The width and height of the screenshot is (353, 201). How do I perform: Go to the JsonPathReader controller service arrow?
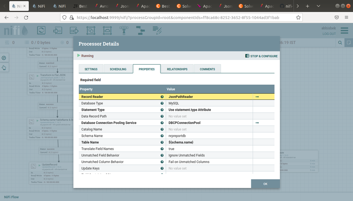click(257, 97)
